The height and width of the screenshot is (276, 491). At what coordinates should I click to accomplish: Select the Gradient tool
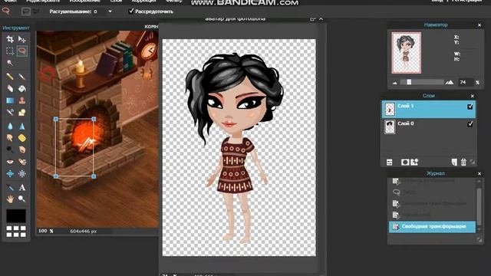pyautogui.click(x=10, y=100)
